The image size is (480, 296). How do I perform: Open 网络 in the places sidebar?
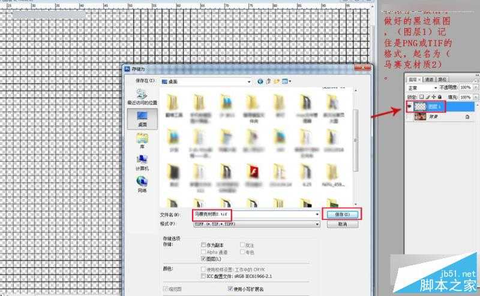(x=142, y=185)
